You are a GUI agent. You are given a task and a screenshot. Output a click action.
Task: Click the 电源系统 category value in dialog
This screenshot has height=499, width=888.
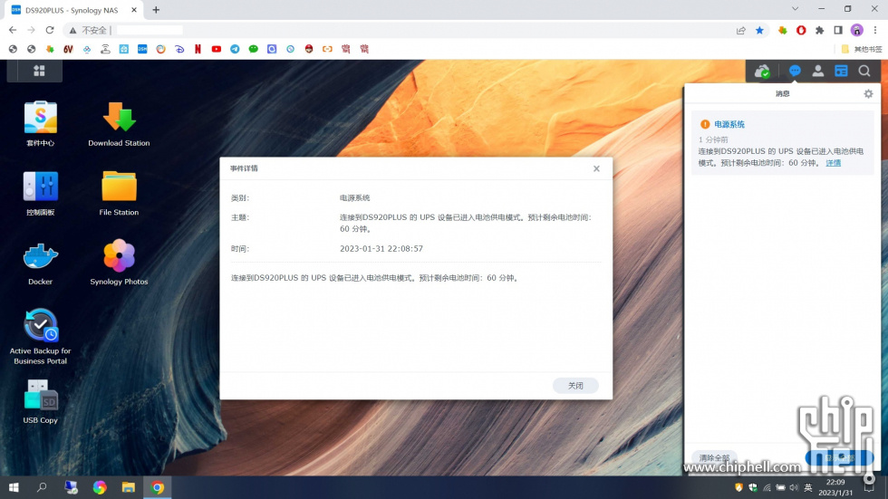[x=354, y=198]
